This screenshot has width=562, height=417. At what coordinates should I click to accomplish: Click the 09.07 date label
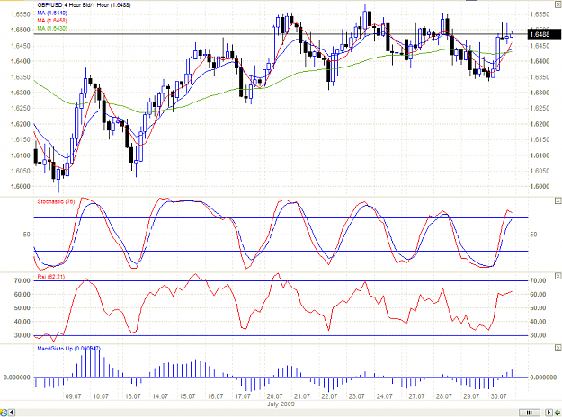click(x=73, y=396)
